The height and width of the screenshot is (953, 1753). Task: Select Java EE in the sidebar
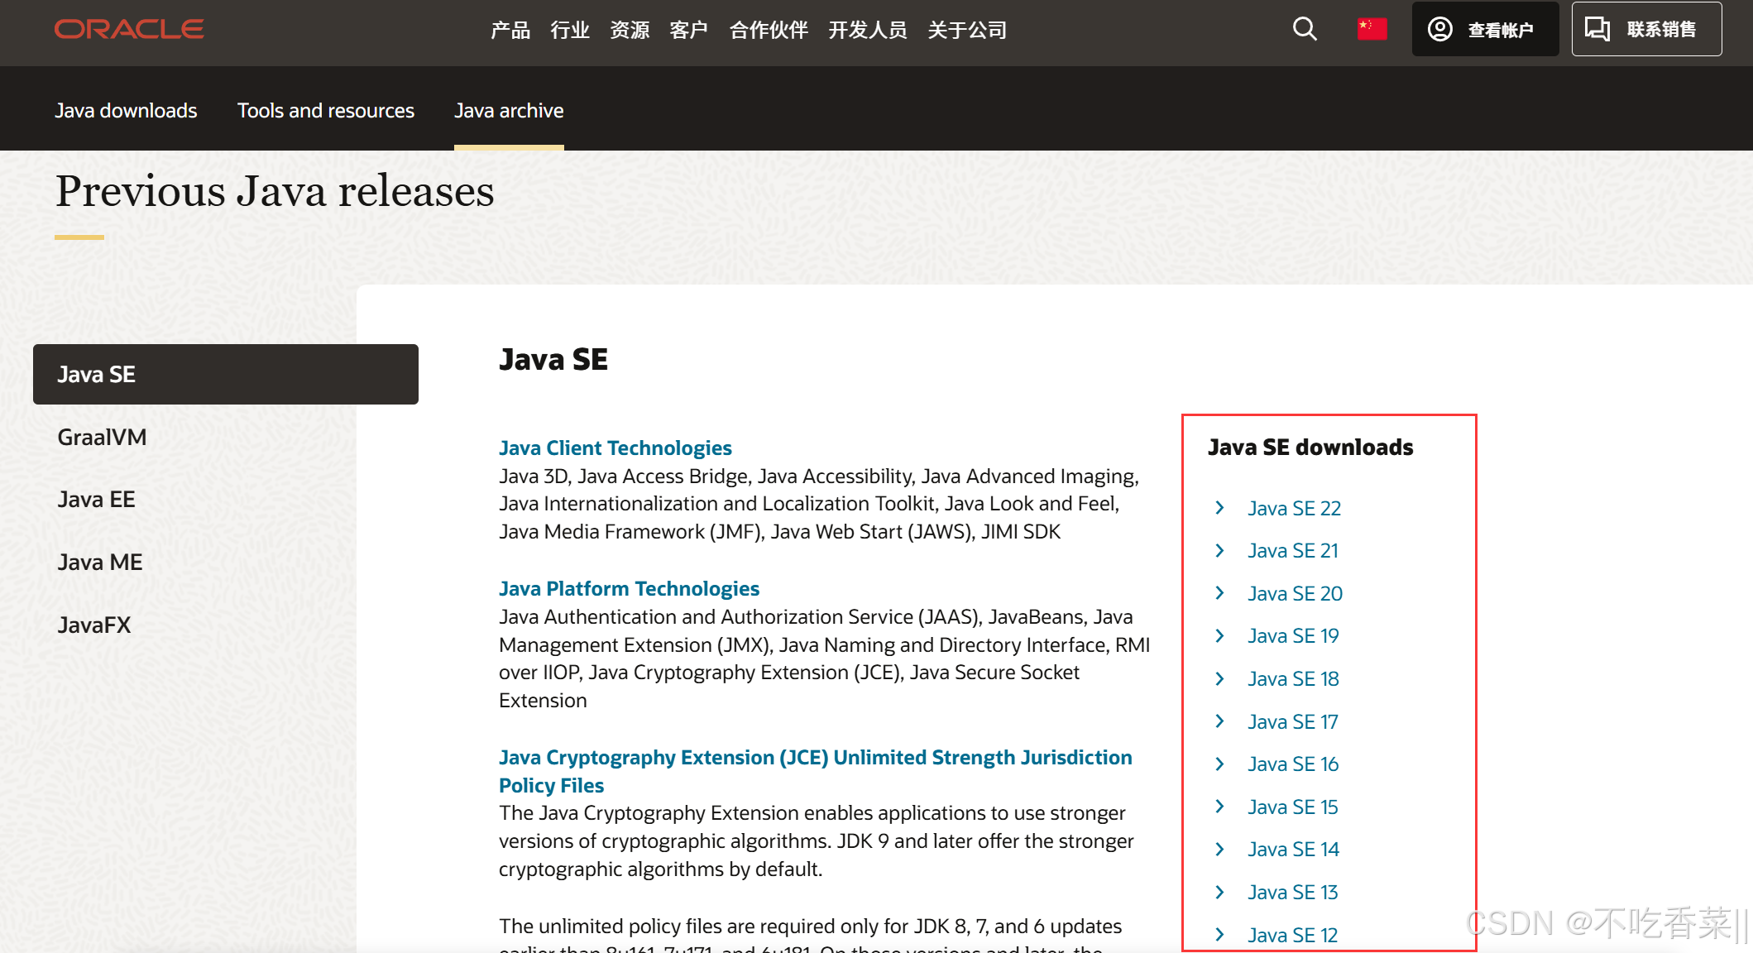point(96,499)
